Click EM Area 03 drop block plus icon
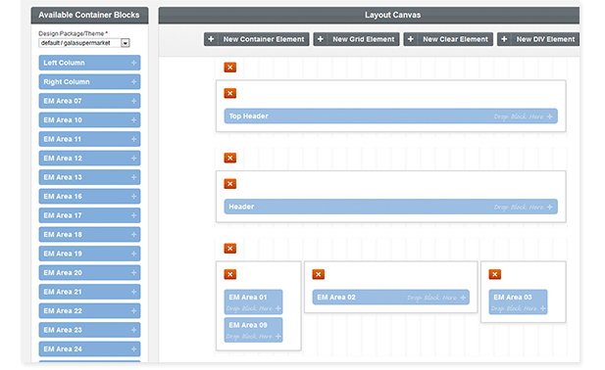 543,308
